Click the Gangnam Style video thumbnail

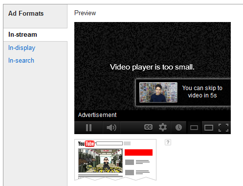100,161
